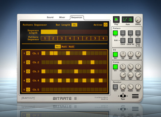Screen dimensions: 161x117
Task: Adjust the Swing knob
Action: pos(138,20)
